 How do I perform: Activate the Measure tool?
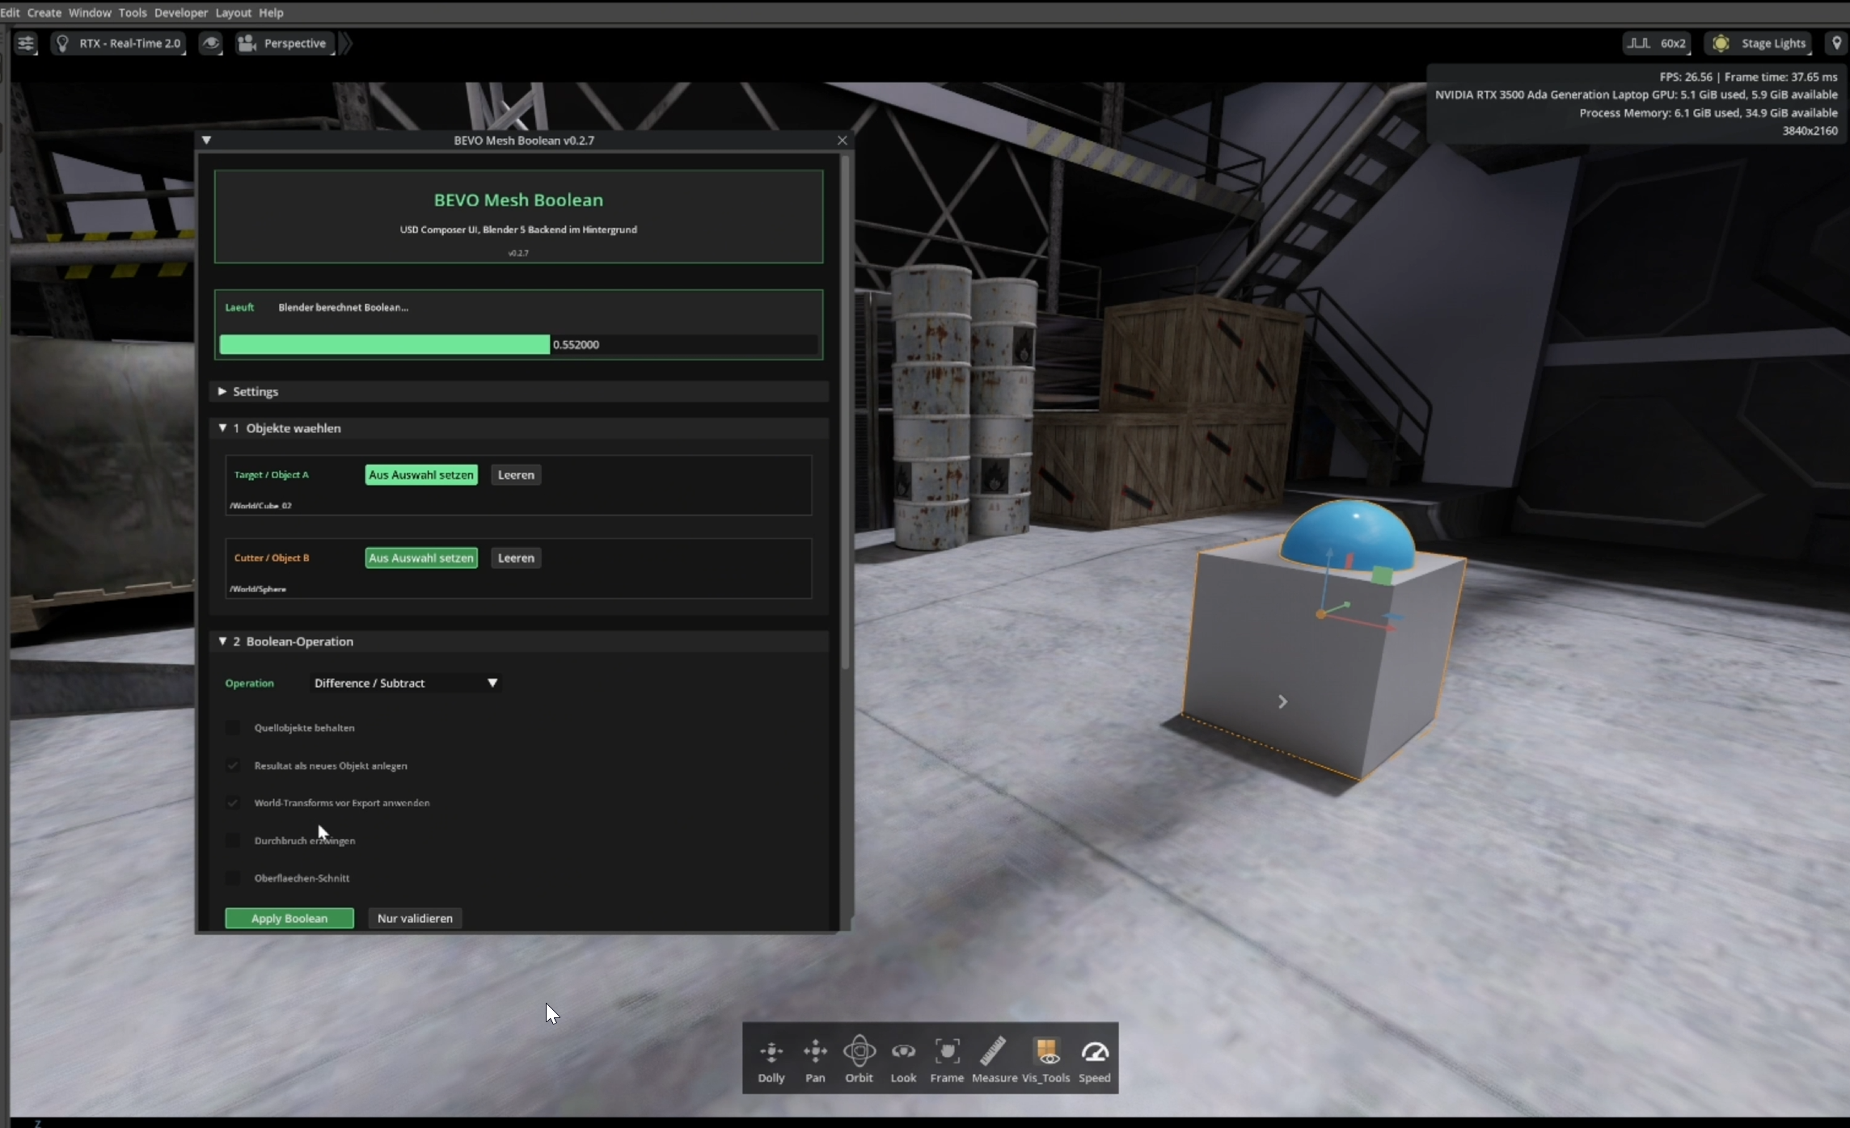[x=994, y=1059]
